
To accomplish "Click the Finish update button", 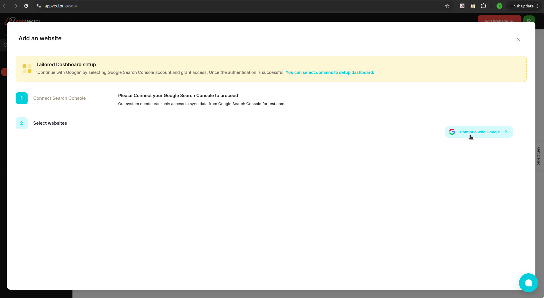I will [522, 6].
